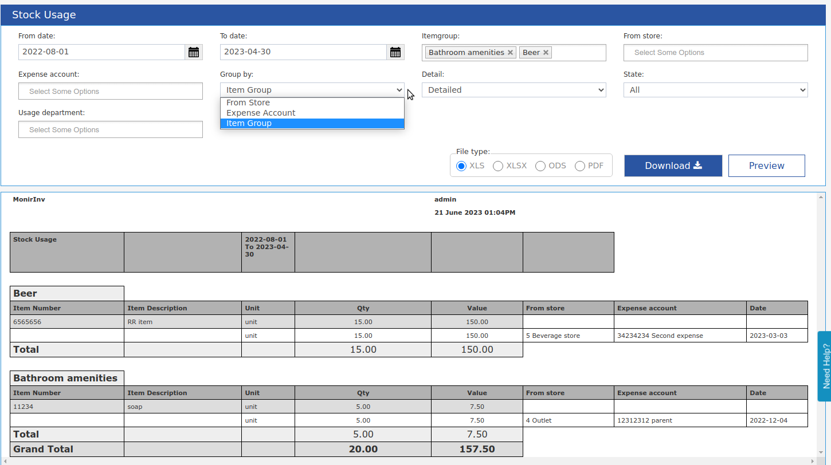Choose Expense Account in Group by list

312,113
